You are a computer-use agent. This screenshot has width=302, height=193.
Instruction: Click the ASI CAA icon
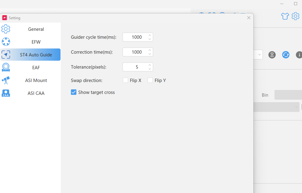(6, 93)
